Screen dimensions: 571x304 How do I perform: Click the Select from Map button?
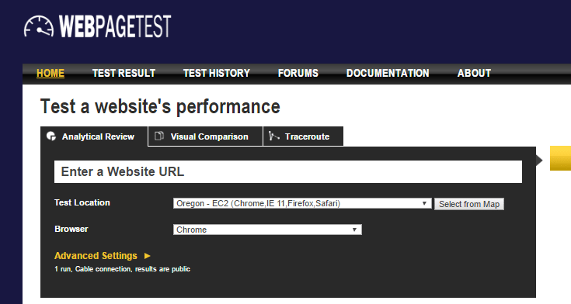[469, 204]
